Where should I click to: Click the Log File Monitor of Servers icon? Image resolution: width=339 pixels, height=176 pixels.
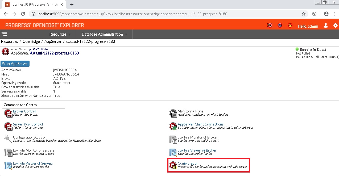coord(8,152)
